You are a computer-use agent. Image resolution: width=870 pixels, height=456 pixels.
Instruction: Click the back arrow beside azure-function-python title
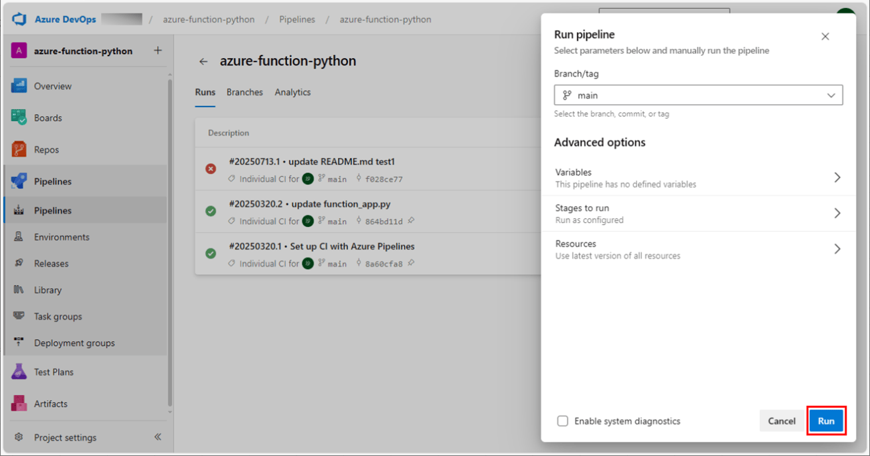coord(203,62)
